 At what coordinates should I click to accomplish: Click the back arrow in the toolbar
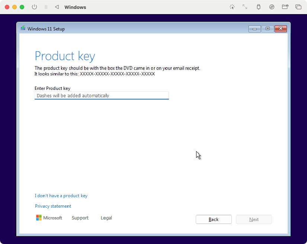coord(57,7)
